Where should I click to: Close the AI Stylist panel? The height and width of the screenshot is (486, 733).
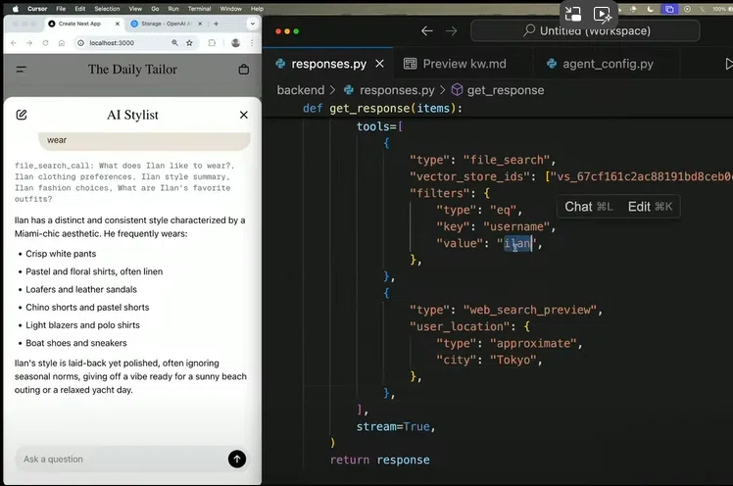click(x=244, y=115)
